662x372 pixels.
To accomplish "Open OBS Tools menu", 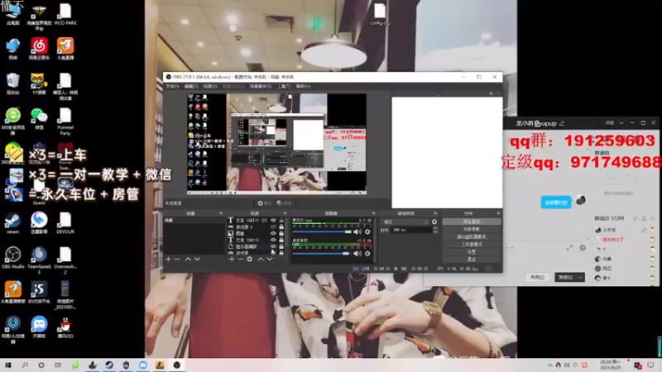I will 284,87.
